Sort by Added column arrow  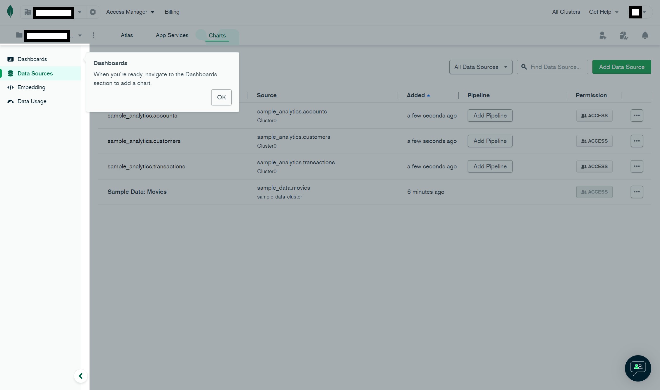pos(428,96)
